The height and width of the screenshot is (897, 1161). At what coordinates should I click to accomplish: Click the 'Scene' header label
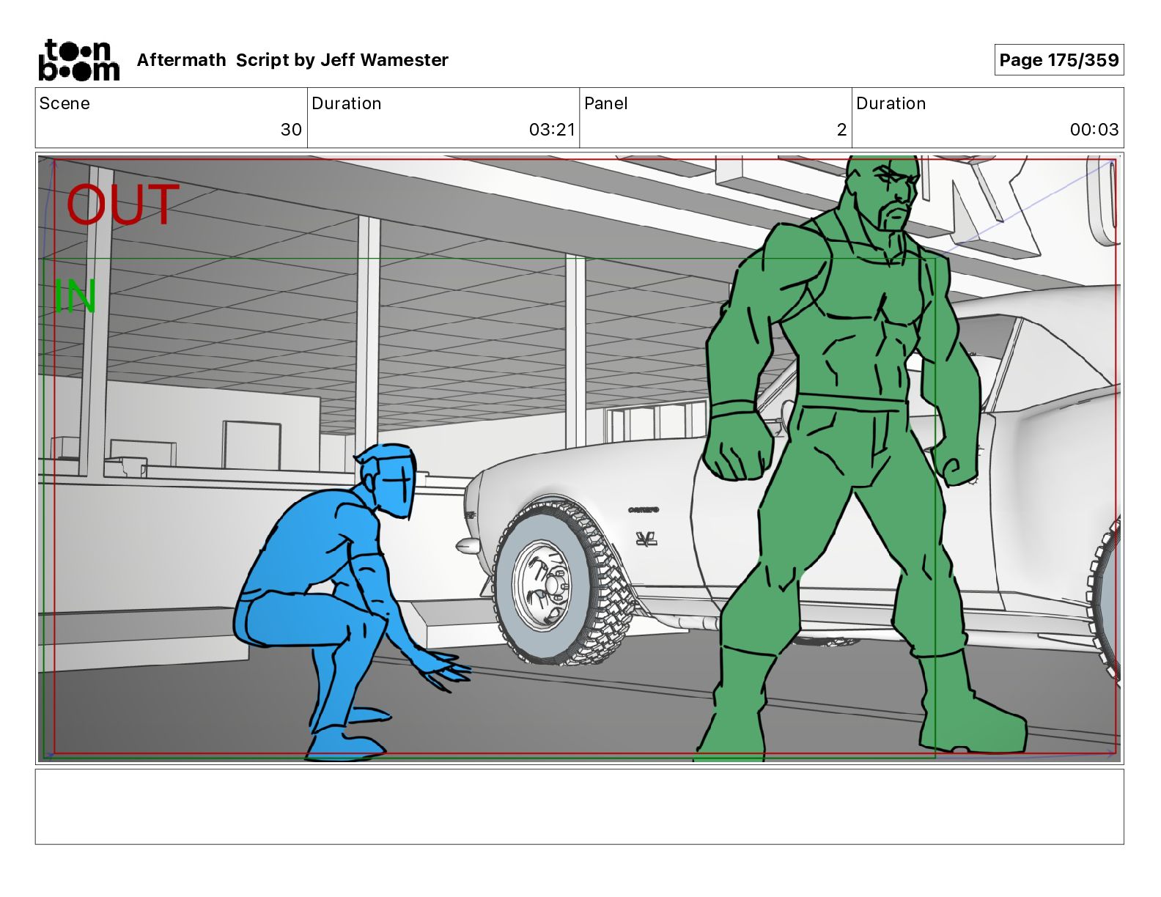pos(64,103)
